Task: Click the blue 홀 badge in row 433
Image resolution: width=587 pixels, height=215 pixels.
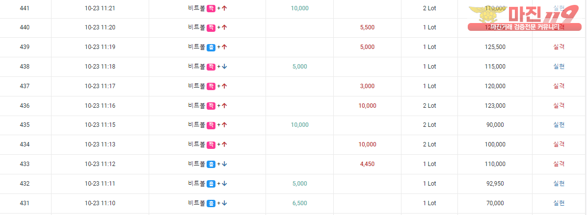Action: click(211, 164)
